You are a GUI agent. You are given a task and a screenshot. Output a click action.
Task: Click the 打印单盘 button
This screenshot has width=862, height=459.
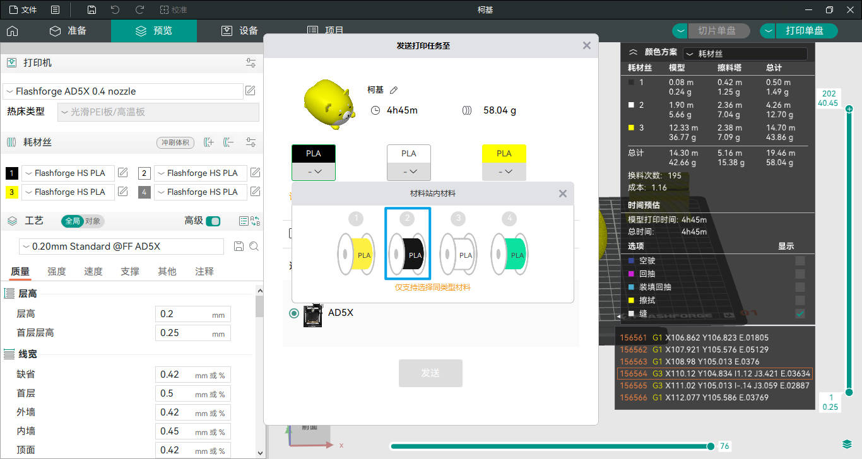click(805, 31)
